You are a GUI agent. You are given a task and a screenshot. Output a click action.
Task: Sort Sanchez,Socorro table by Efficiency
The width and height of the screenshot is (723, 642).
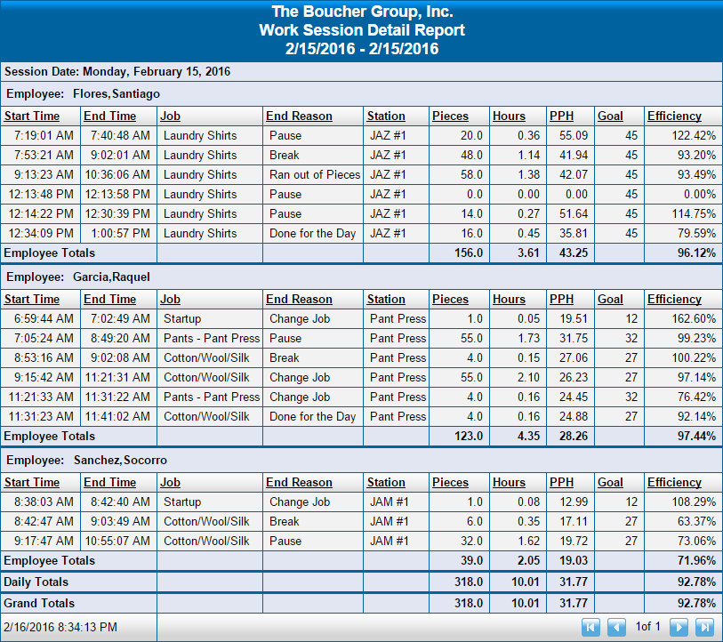[x=674, y=483]
